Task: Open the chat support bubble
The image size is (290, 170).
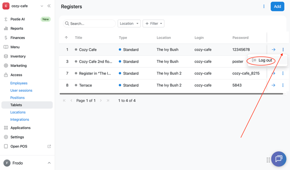Action: pyautogui.click(x=279, y=159)
